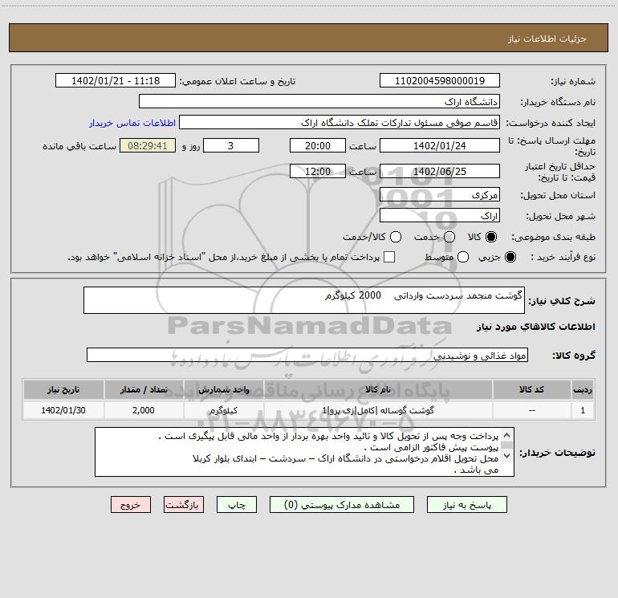
Task: Click the unit cell کیلوگرم in table
Action: [x=223, y=410]
